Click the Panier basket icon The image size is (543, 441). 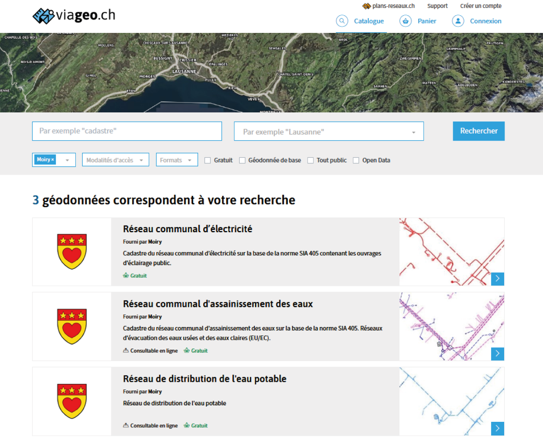(406, 21)
